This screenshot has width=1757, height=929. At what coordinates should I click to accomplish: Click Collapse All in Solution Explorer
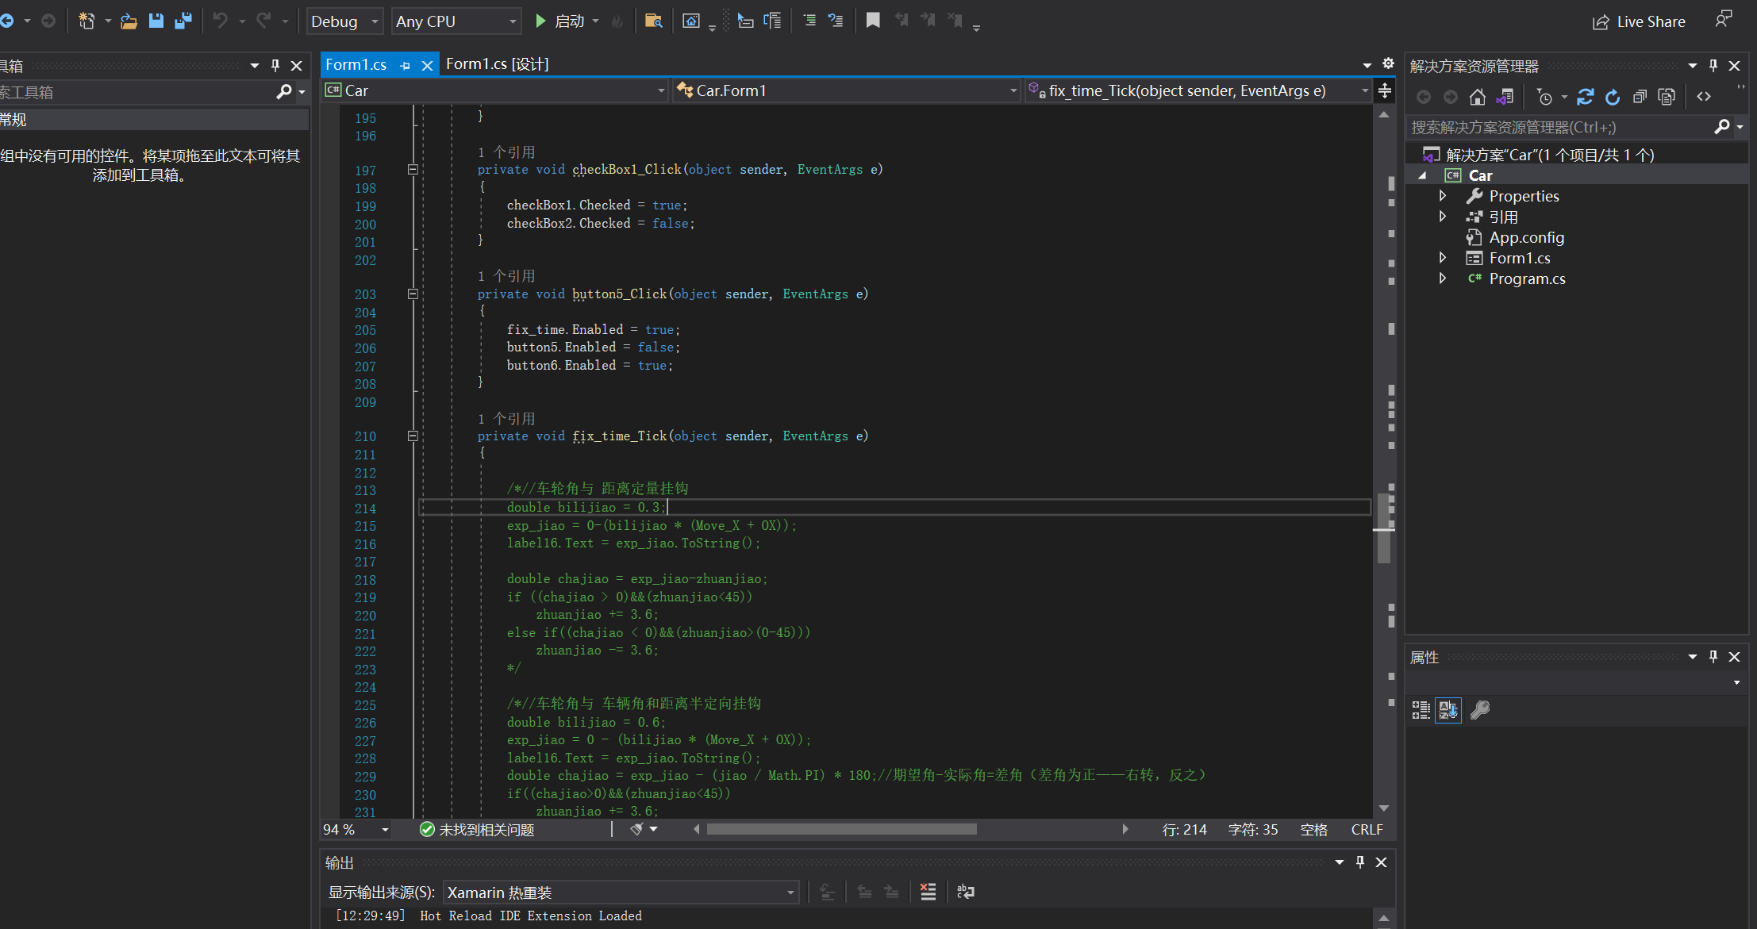1640,97
